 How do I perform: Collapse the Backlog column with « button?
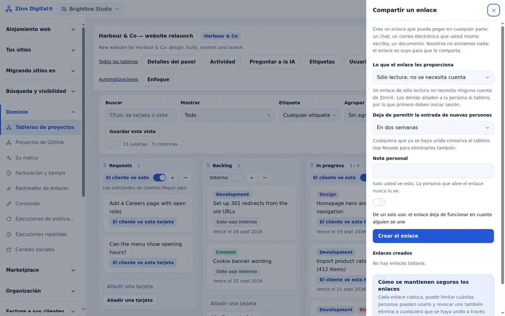point(251,178)
